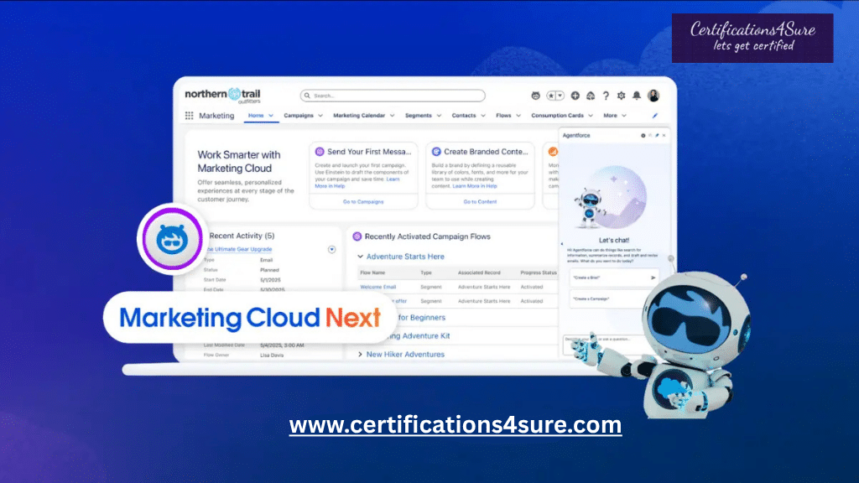The image size is (859, 483).
Task: Click the Go to Campaigns link
Action: point(363,202)
